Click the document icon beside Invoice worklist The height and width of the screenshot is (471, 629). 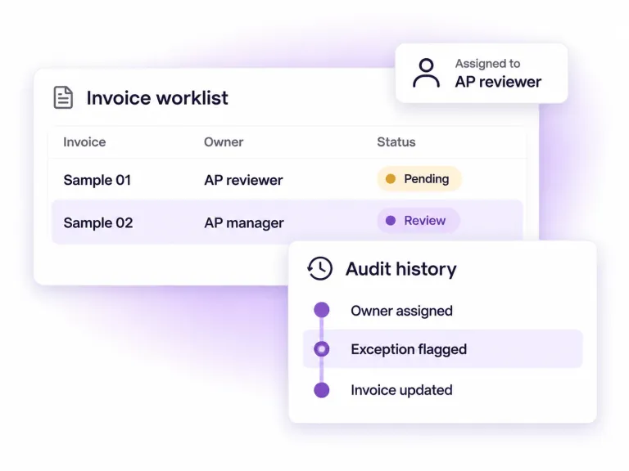point(63,97)
